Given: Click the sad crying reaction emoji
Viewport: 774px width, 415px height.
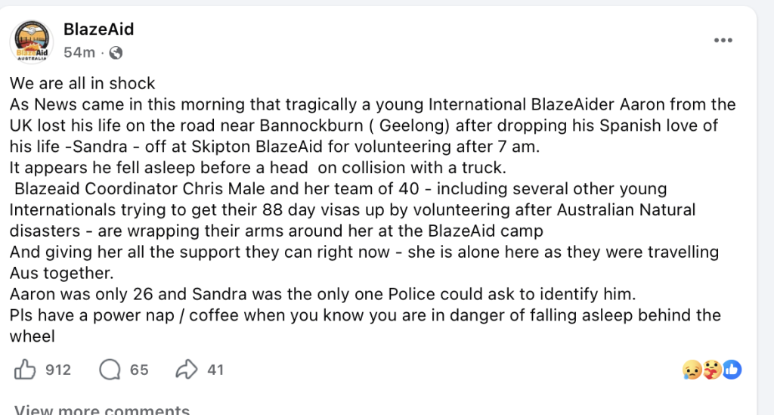Looking at the screenshot, I should coord(692,370).
